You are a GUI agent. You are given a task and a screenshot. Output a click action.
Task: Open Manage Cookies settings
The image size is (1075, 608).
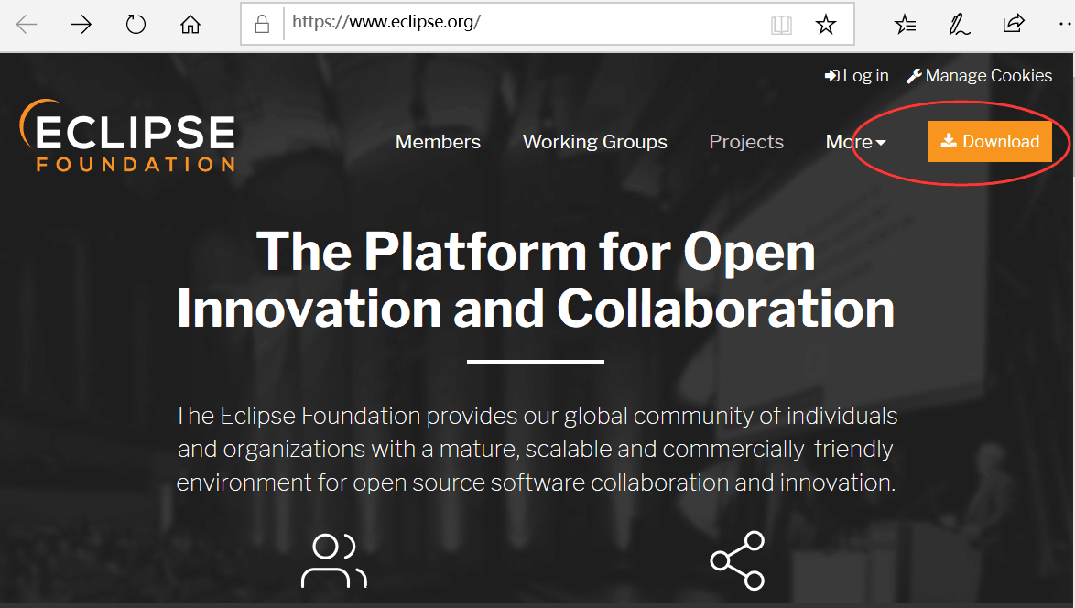[x=979, y=76]
